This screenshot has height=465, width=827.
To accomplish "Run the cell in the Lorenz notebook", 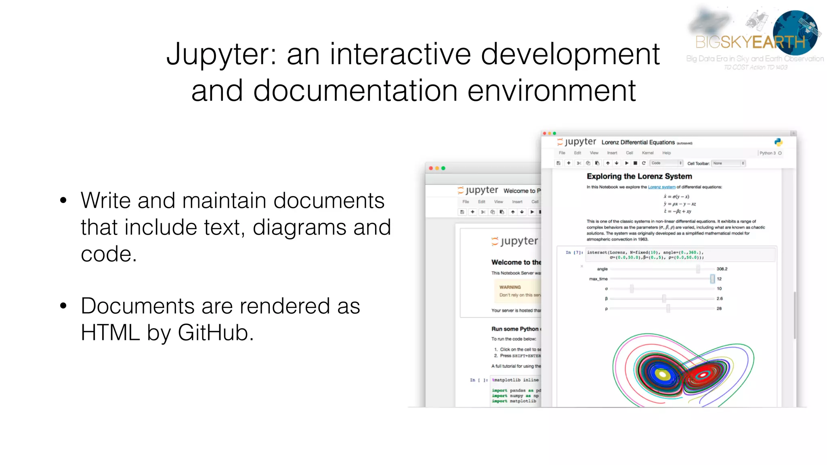I will click(627, 163).
